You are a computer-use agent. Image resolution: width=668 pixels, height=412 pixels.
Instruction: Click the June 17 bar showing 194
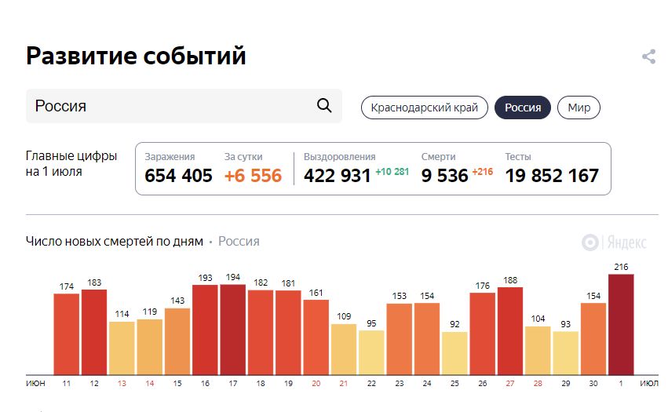[x=232, y=330]
